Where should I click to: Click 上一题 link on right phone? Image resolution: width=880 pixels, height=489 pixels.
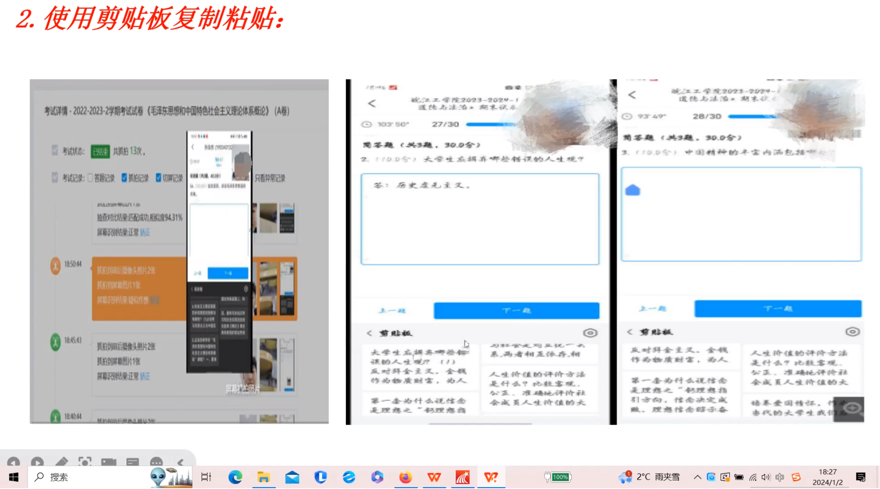(652, 309)
